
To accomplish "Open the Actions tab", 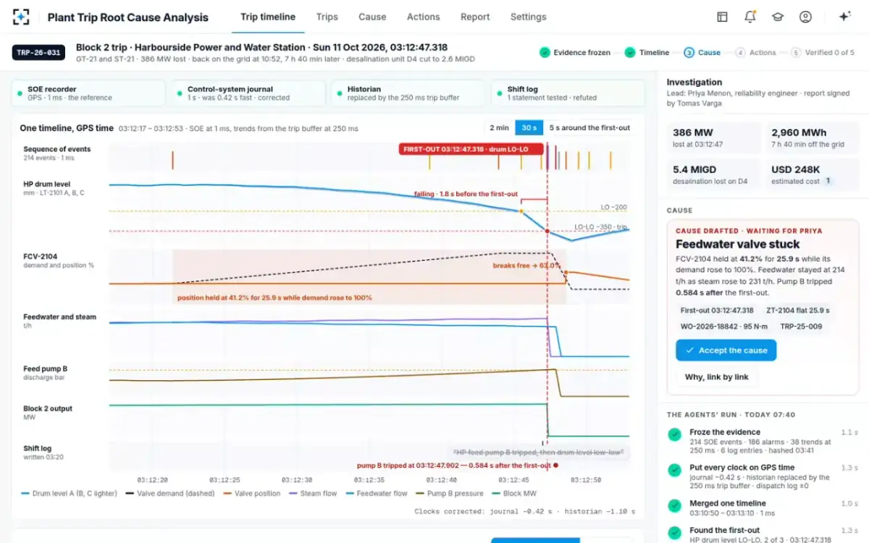I will point(423,17).
